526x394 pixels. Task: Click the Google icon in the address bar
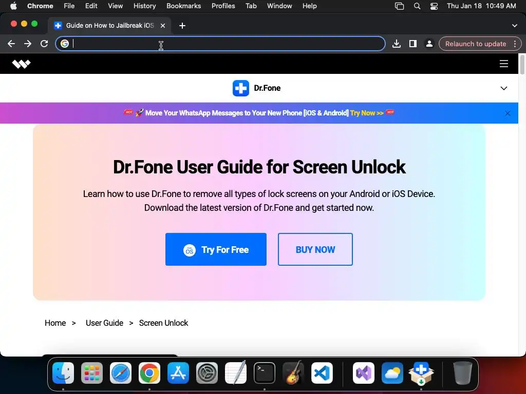click(65, 44)
